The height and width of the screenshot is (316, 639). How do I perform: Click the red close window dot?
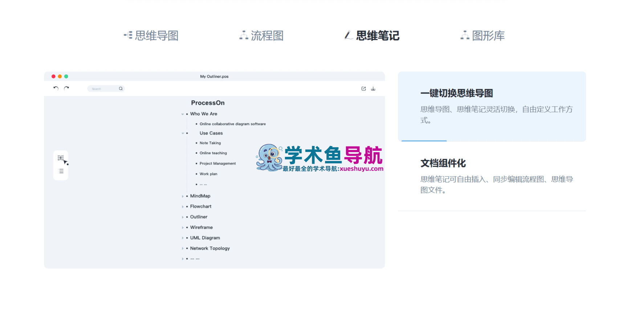coord(53,76)
